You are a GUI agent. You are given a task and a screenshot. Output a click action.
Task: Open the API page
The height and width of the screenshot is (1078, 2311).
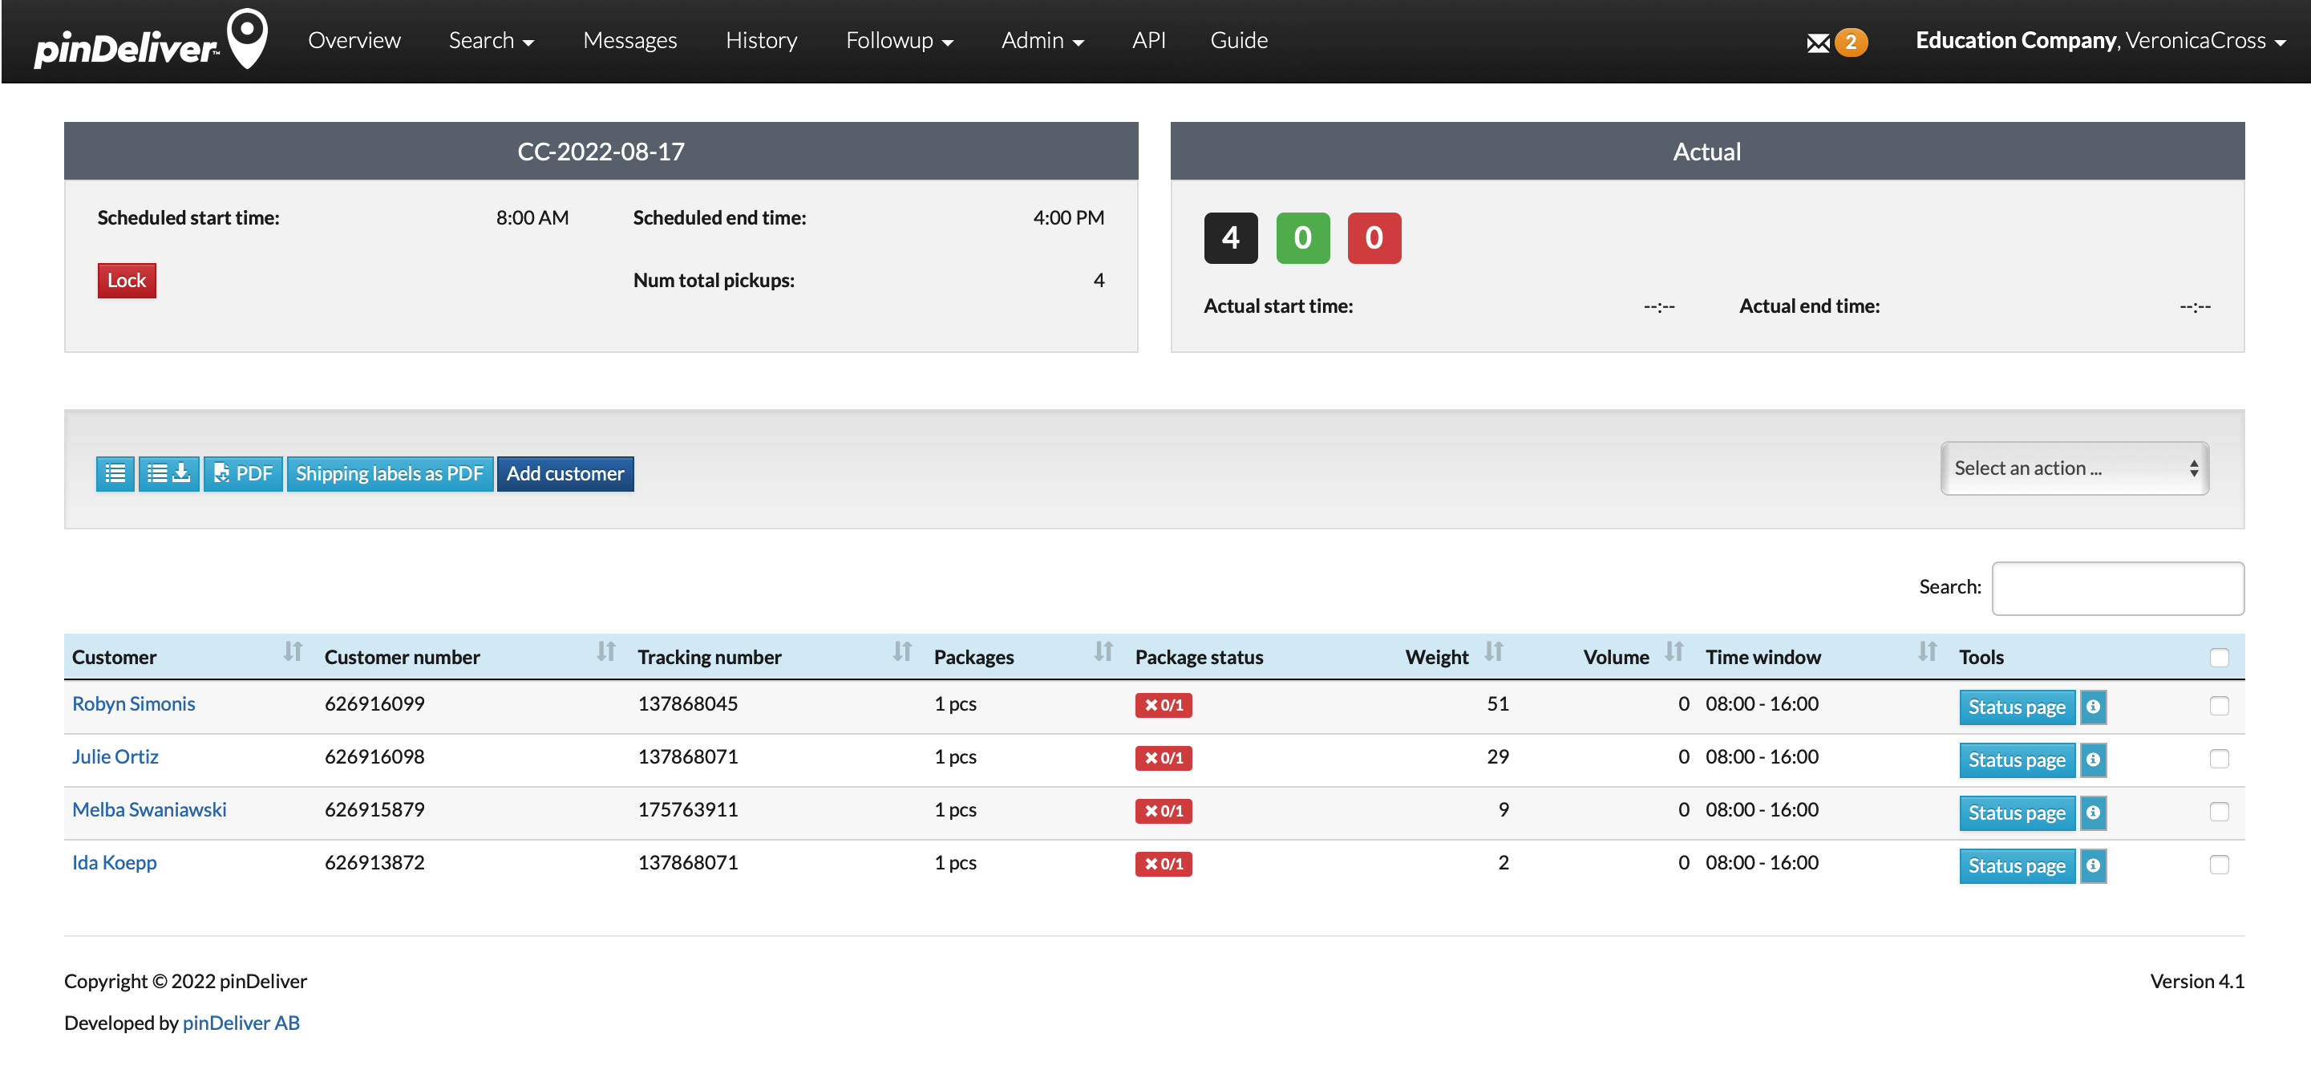coord(1148,41)
